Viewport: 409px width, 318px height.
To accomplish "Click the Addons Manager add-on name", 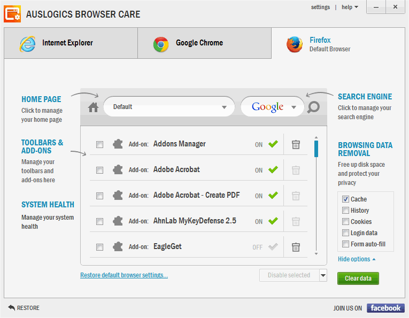I will (x=180, y=144).
